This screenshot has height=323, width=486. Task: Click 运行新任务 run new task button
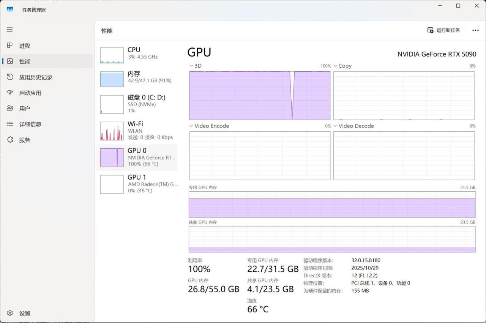coord(443,30)
